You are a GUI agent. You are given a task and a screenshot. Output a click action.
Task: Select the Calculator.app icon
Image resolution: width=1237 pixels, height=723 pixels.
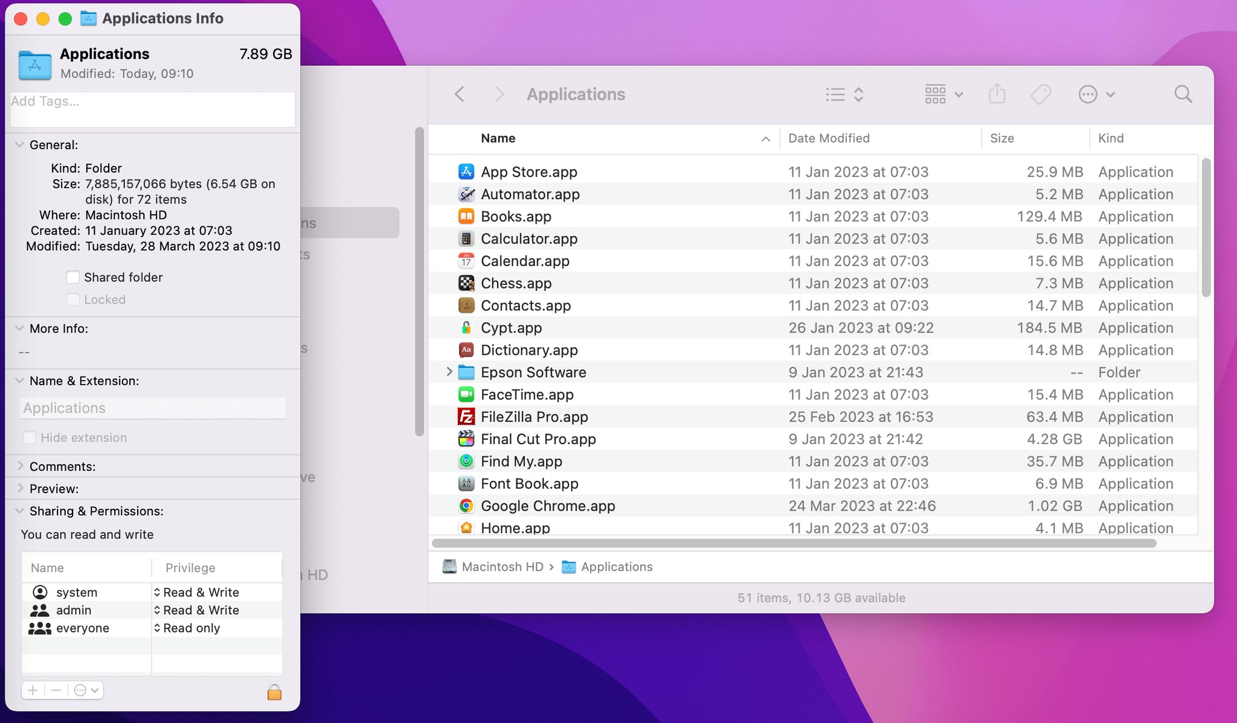coord(466,239)
